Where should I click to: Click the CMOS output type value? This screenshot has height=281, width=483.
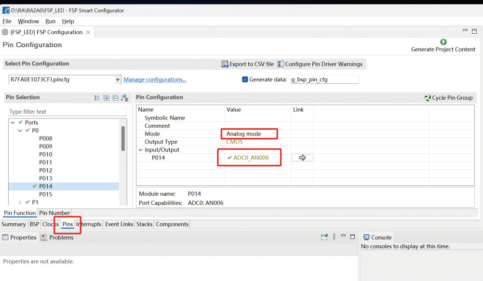234,142
